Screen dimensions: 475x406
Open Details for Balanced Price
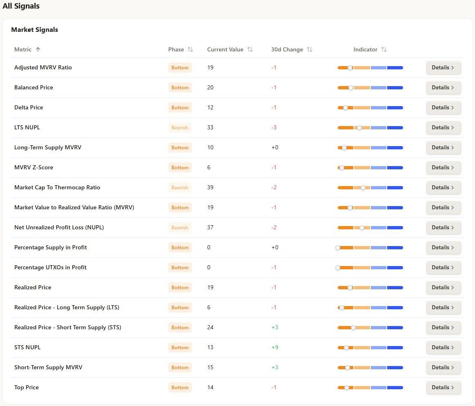(444, 87)
